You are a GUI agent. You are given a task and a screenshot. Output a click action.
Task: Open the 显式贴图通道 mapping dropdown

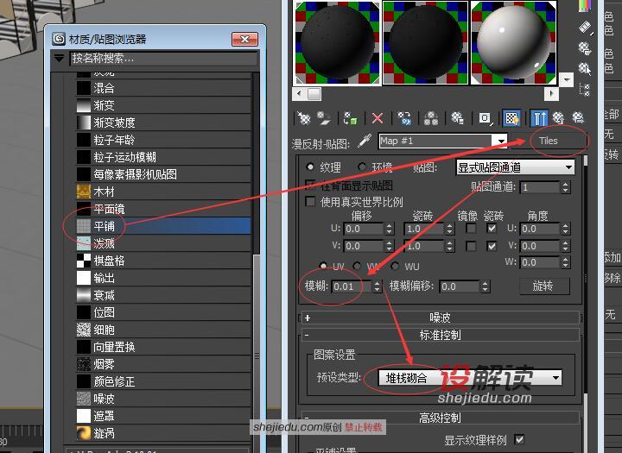pyautogui.click(x=515, y=167)
